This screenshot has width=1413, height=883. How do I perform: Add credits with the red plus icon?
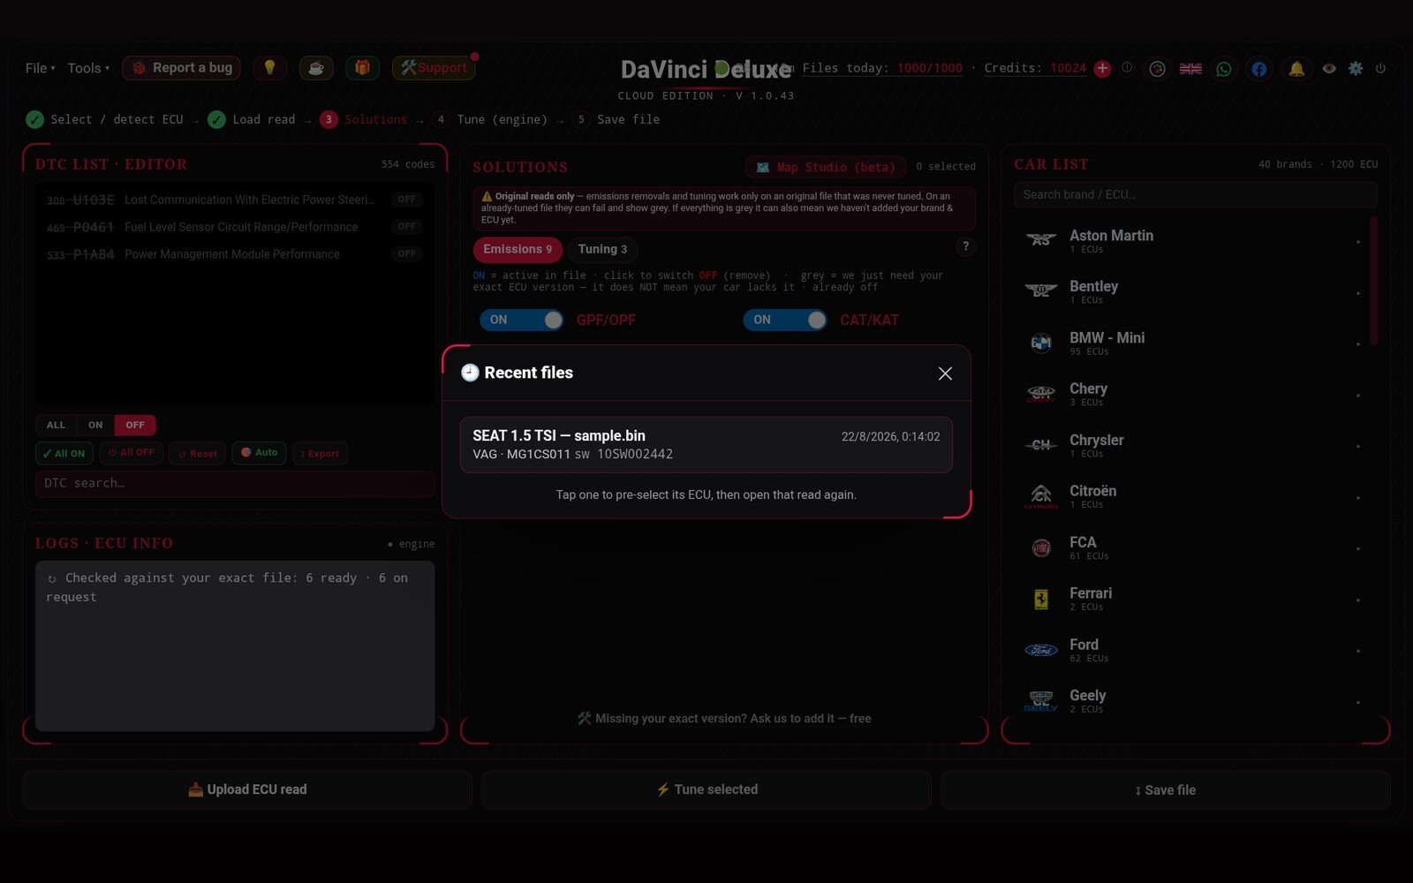1102,68
